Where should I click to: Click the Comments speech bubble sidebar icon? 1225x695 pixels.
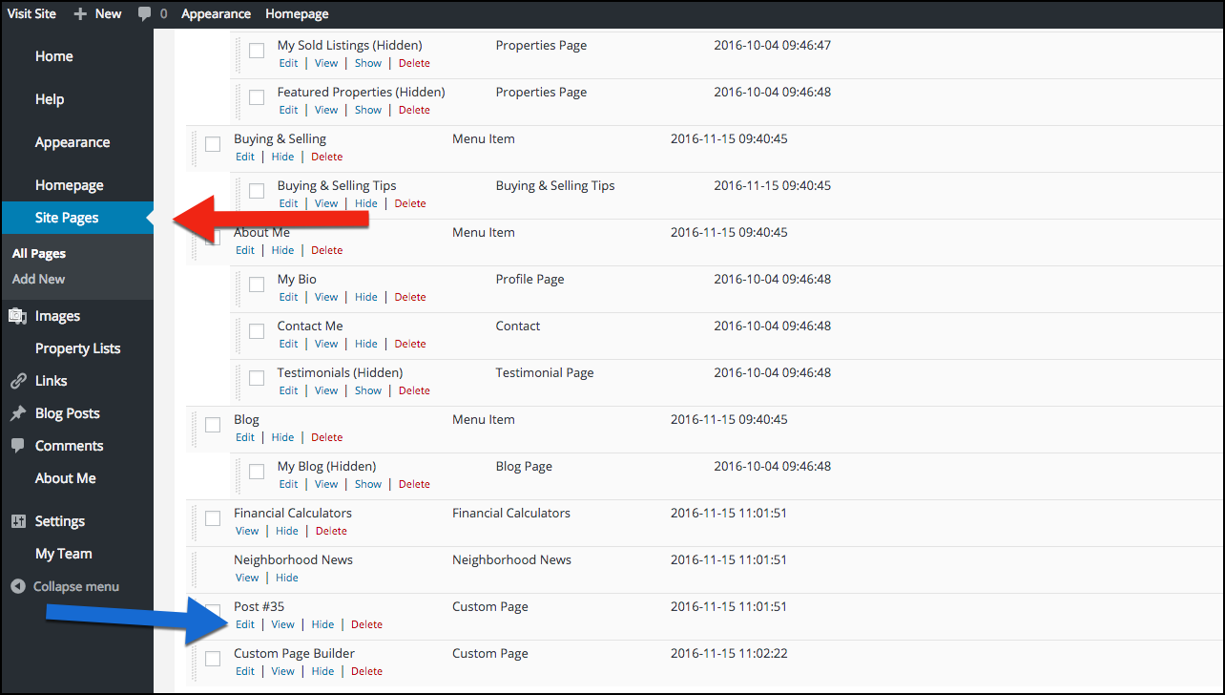point(17,446)
